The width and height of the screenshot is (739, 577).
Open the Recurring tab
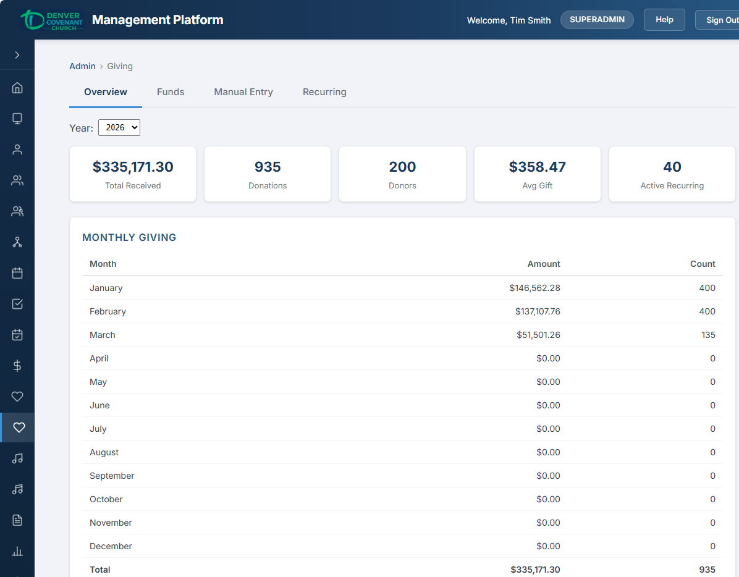click(324, 91)
